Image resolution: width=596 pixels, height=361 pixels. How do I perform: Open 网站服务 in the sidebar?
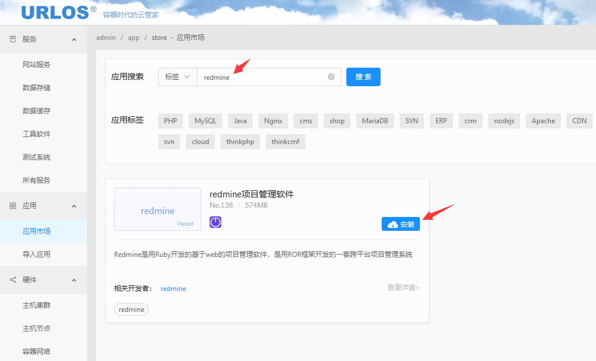[x=36, y=65]
